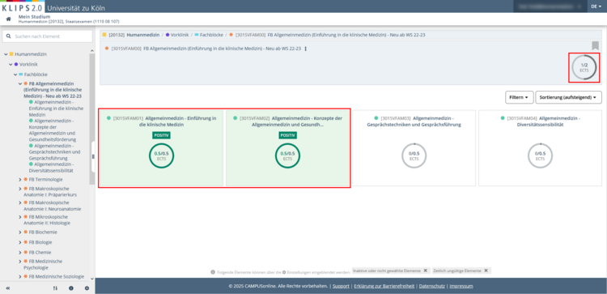Select FB Chemie tree item label

tap(40, 252)
